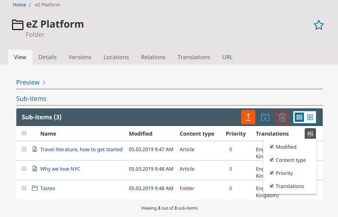The height and width of the screenshot is (217, 338).
Task: Open the Why we love NYC article
Action: point(60,169)
